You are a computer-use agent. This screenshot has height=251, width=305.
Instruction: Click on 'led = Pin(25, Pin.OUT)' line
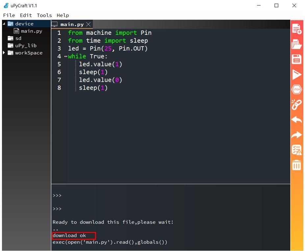pos(108,48)
